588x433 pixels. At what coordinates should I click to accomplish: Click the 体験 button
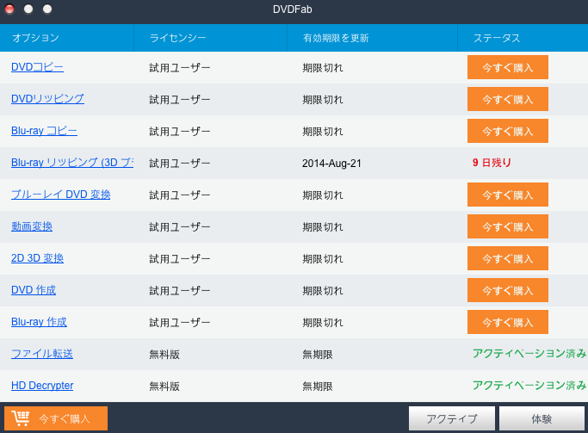coord(542,418)
